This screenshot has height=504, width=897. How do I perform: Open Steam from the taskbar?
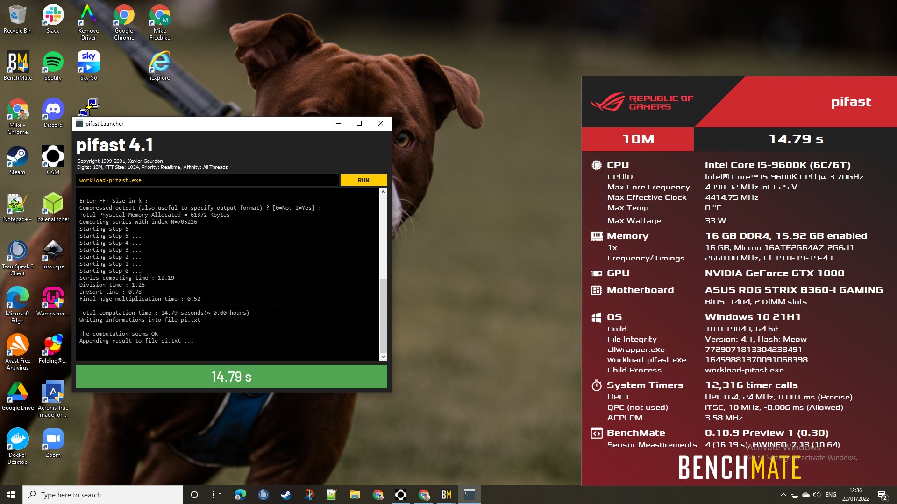coord(286,495)
